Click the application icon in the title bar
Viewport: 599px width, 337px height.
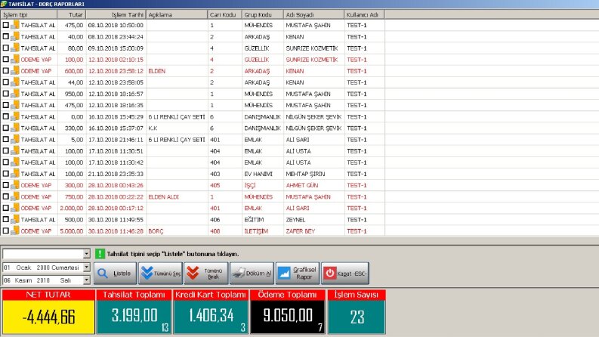[4, 4]
